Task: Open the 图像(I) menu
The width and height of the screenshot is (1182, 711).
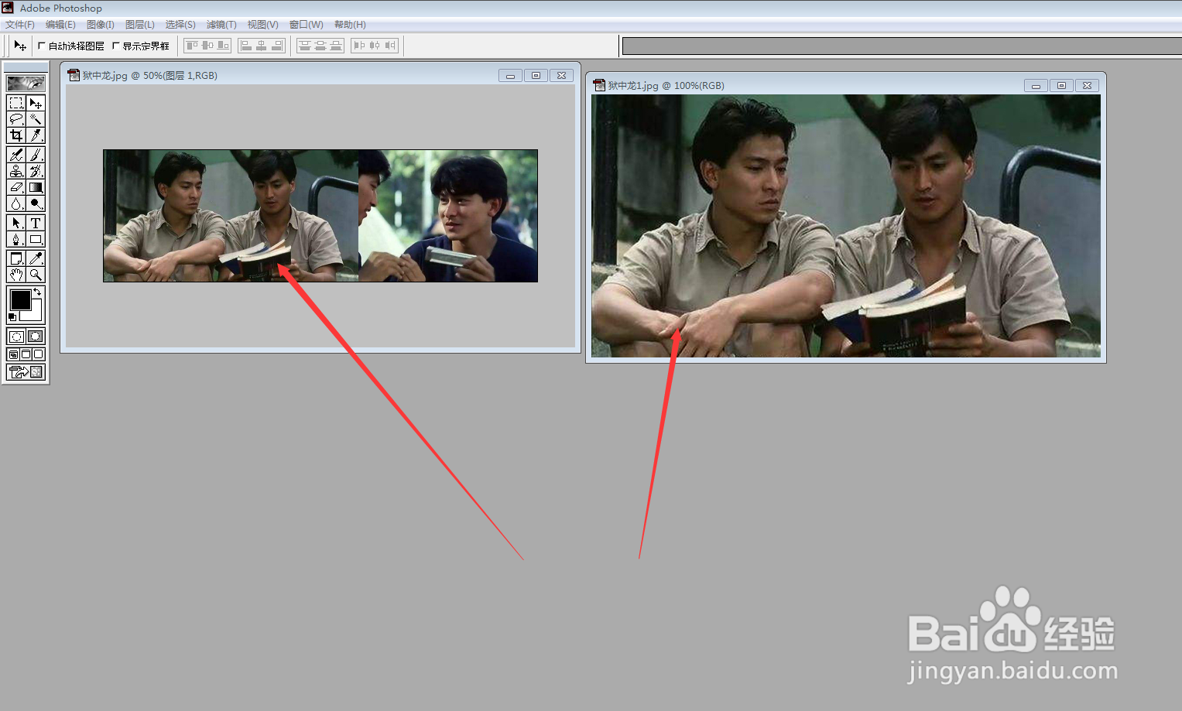Action: [x=101, y=25]
